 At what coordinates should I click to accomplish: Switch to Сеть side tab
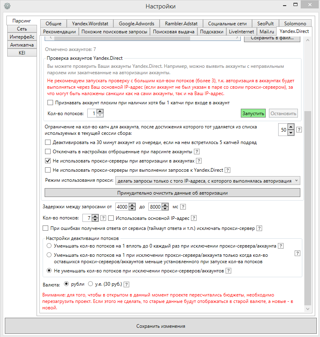coord(22,29)
